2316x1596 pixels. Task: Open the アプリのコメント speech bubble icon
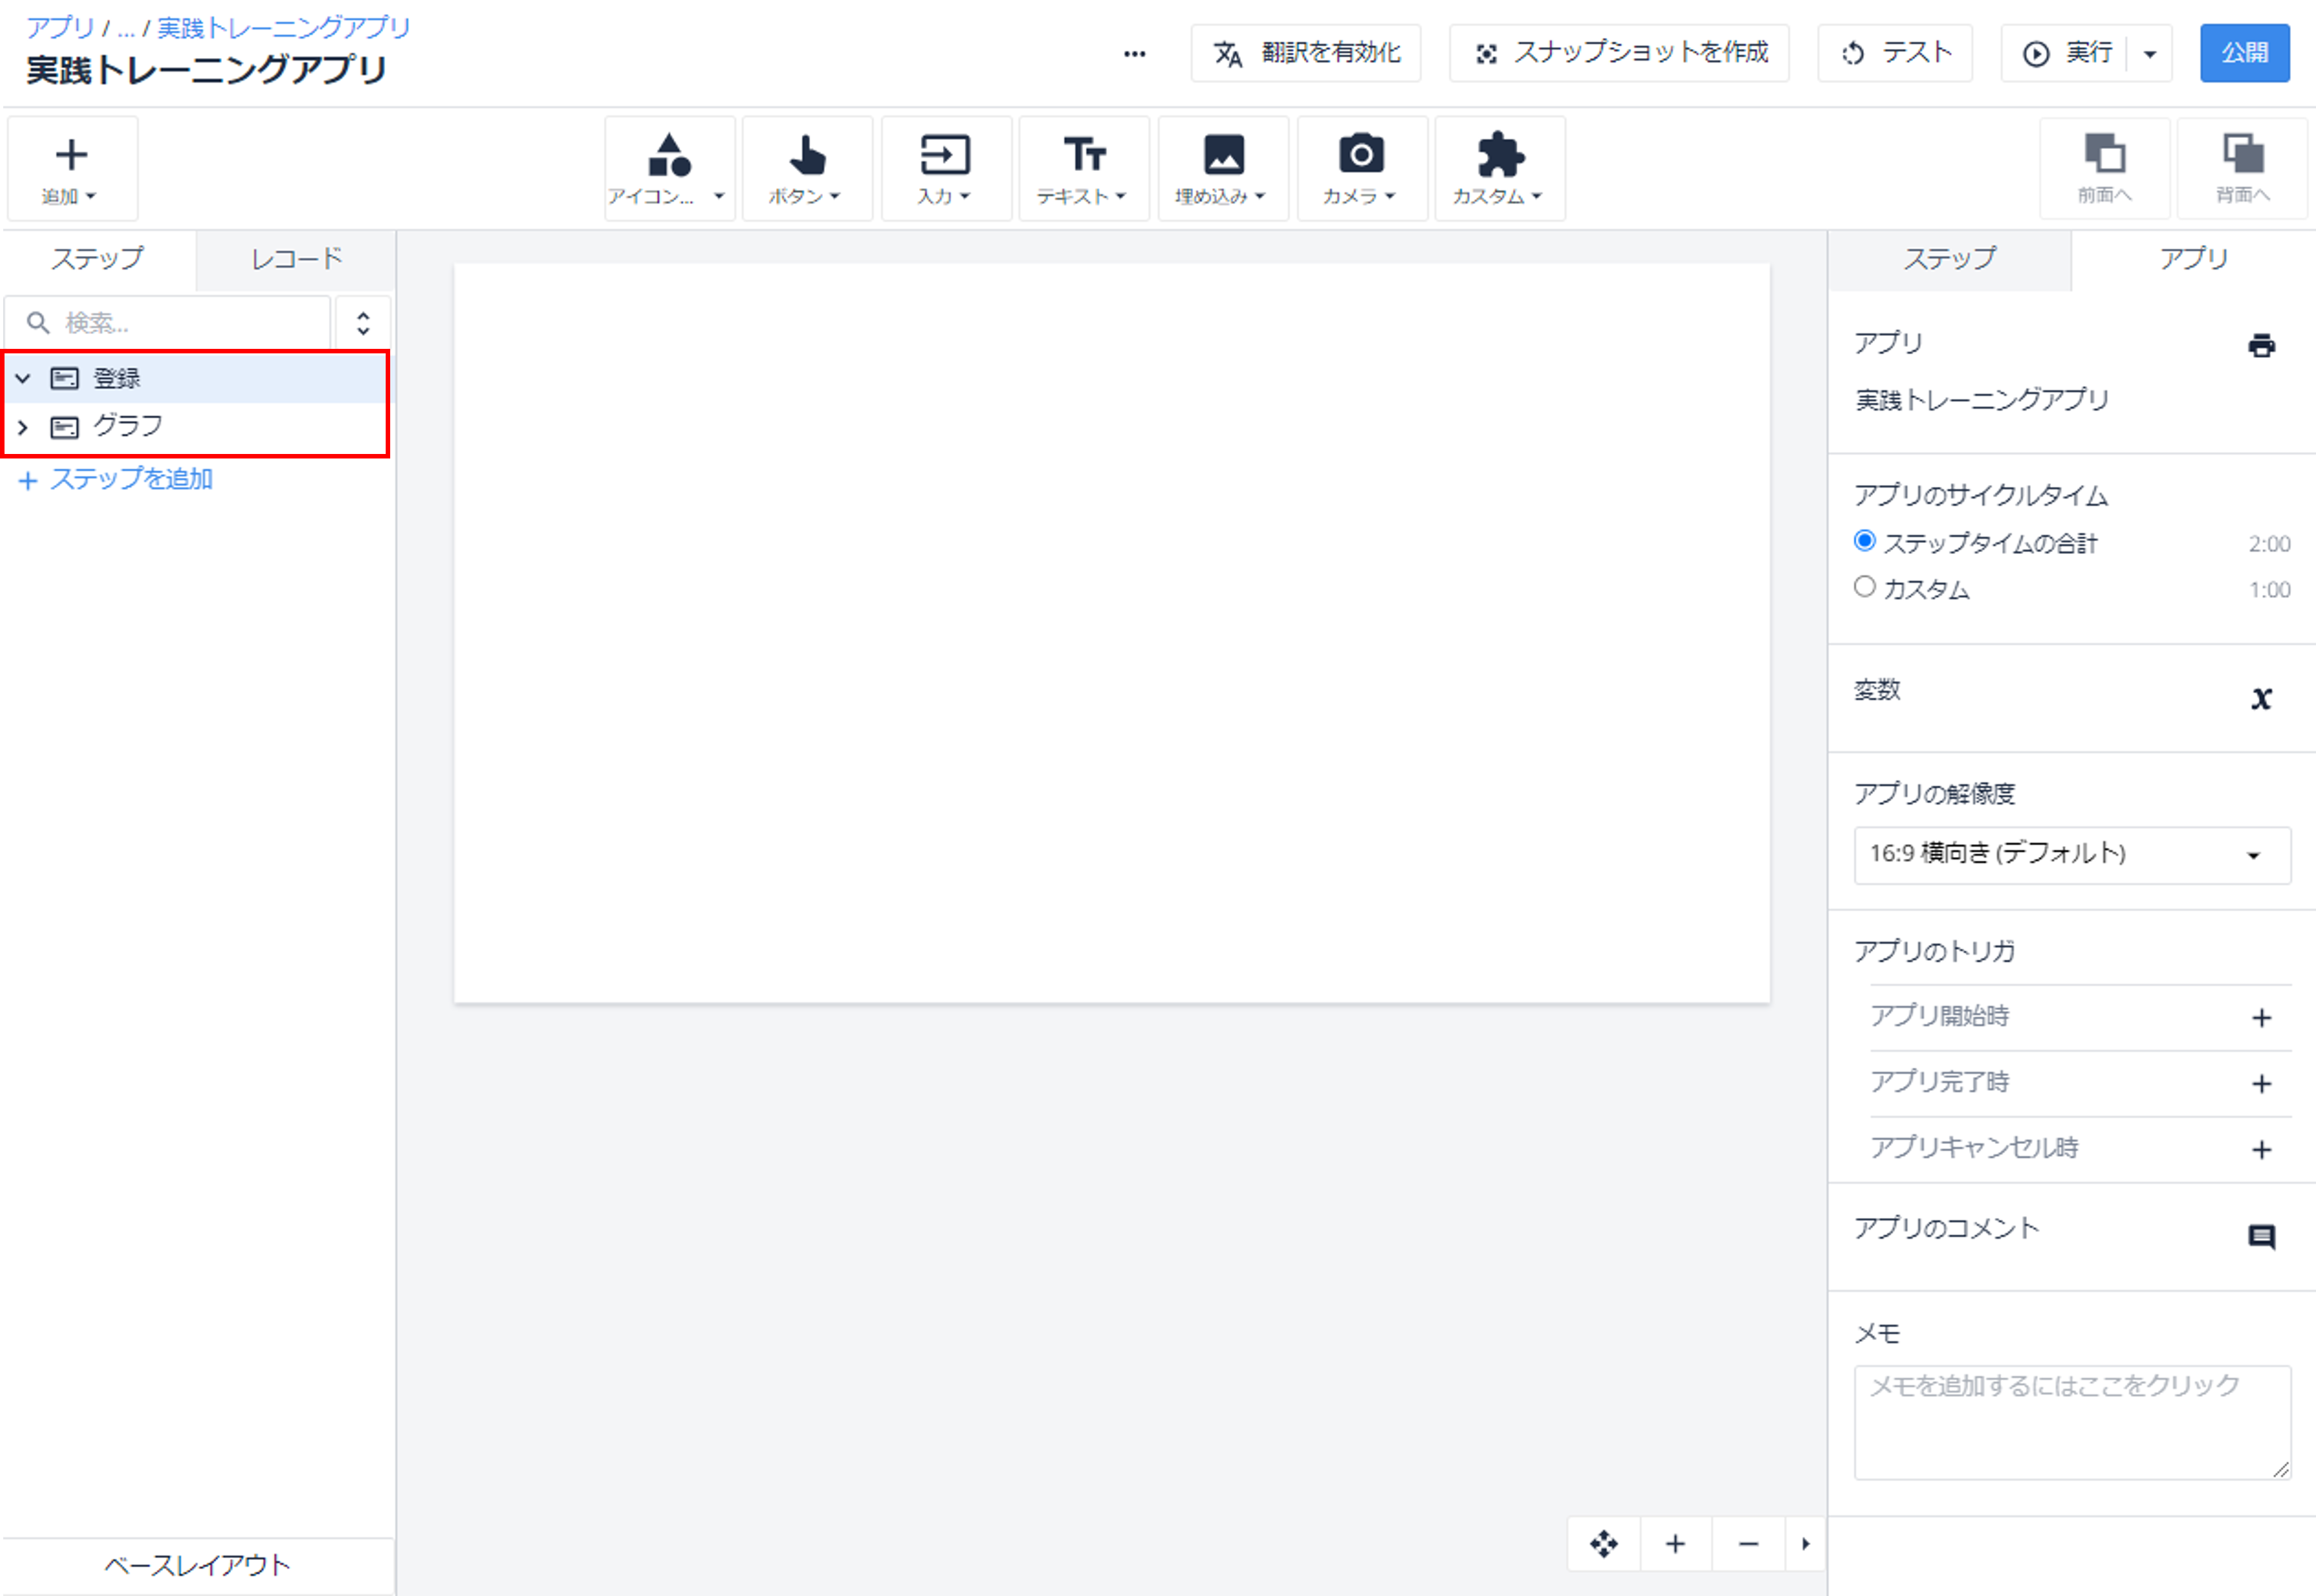[2261, 1237]
